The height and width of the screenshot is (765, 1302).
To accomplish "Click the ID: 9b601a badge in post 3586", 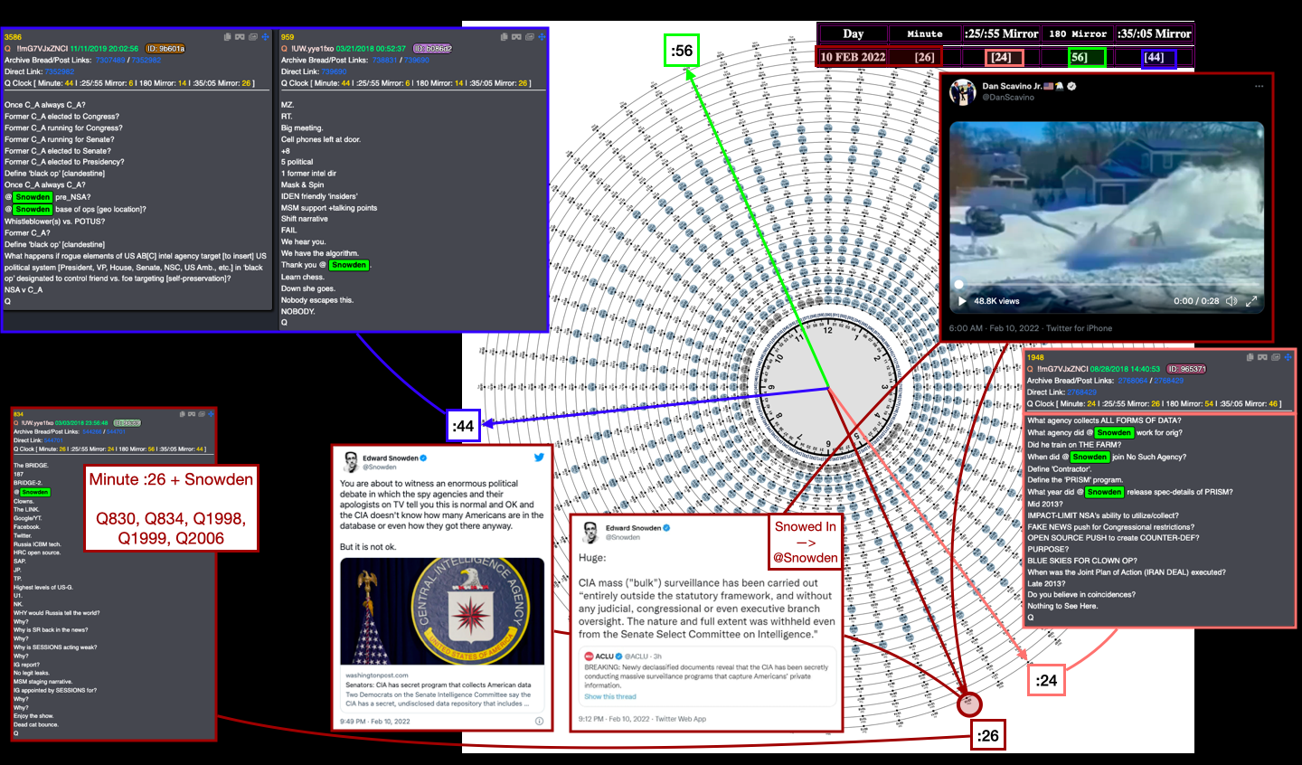I will [x=165, y=49].
